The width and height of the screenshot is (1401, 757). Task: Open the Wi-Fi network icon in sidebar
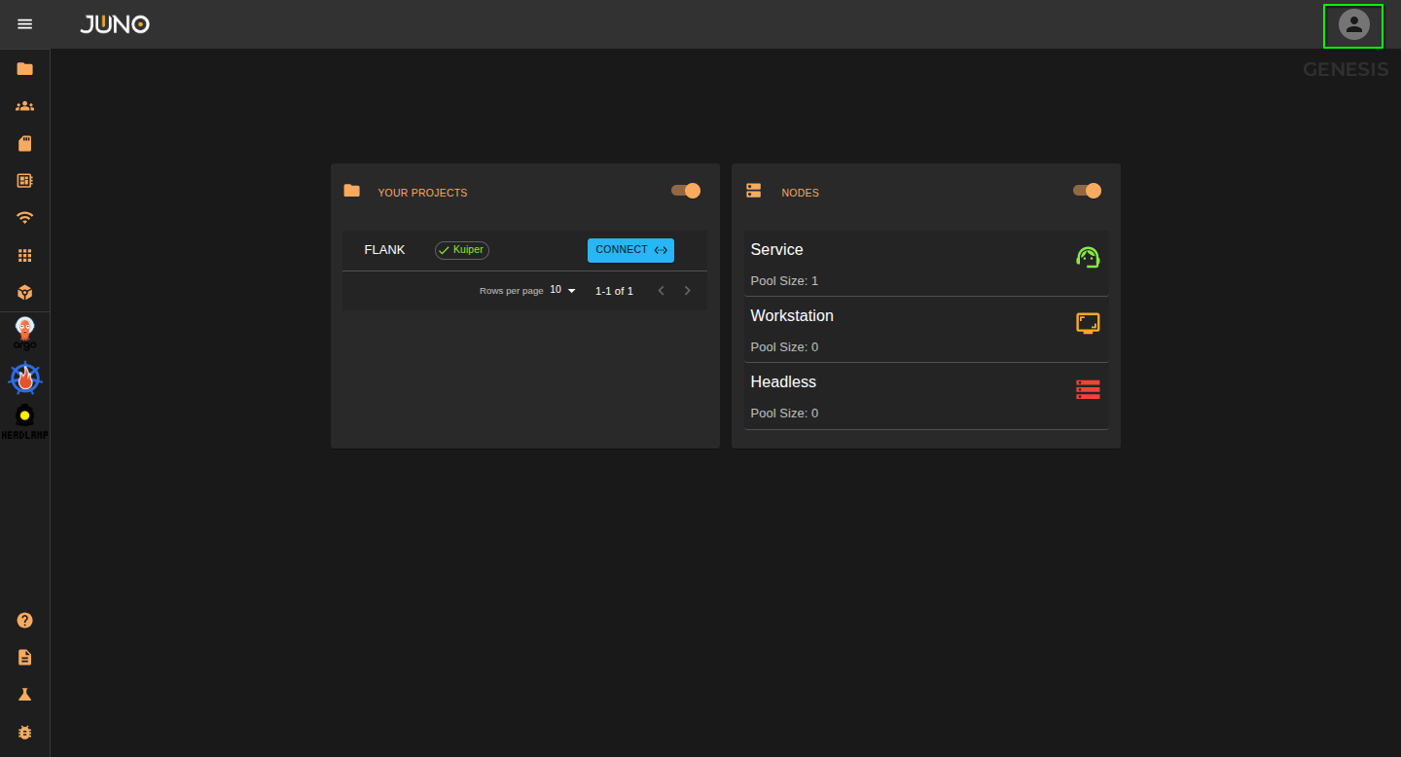24,218
